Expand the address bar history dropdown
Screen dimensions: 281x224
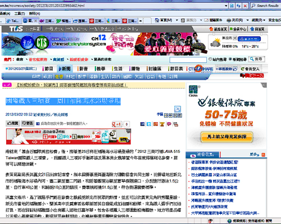click(226, 6)
